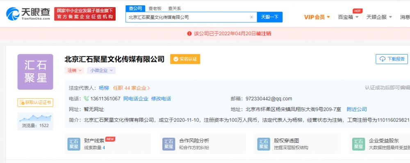
Task: Open the 企业受益股东 card icon
Action: pyautogui.click(x=358, y=144)
